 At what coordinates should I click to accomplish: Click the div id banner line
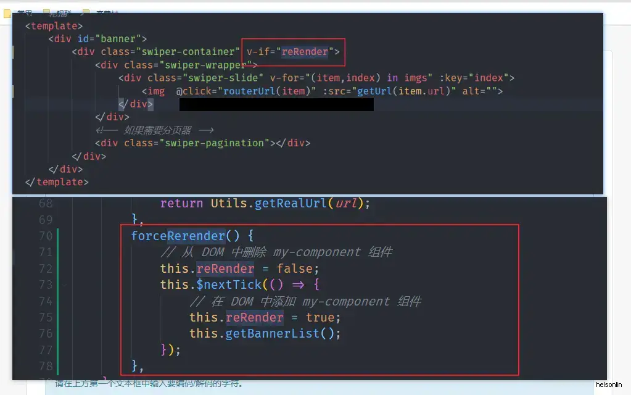click(97, 39)
